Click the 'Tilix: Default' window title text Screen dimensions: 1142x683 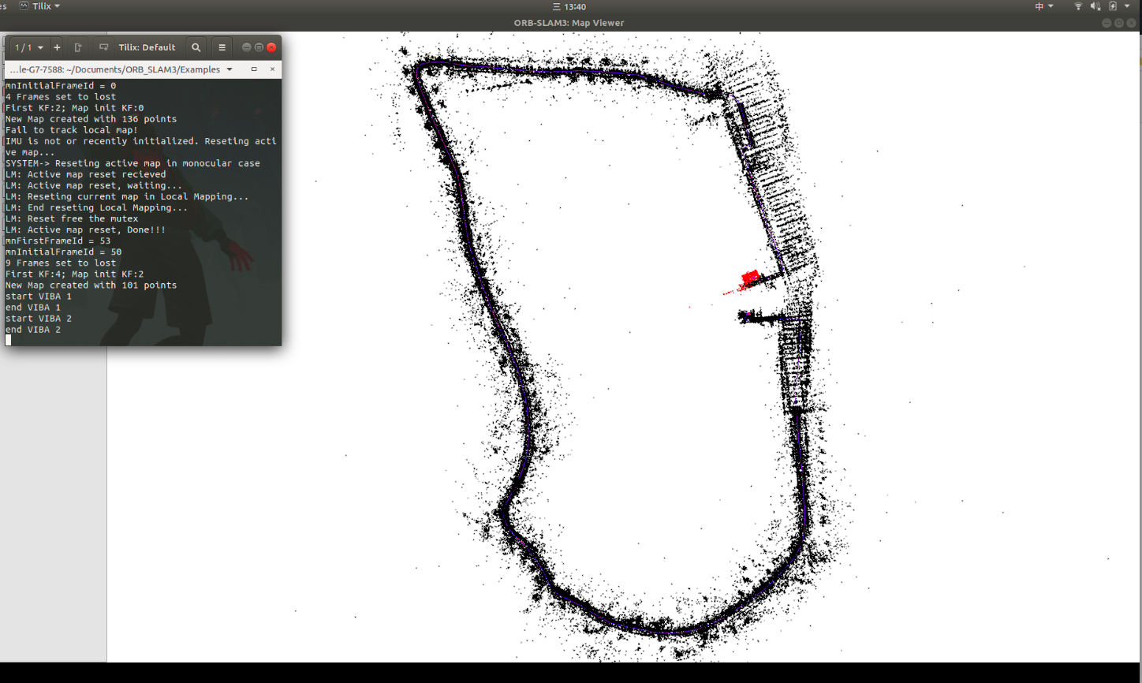click(x=147, y=47)
